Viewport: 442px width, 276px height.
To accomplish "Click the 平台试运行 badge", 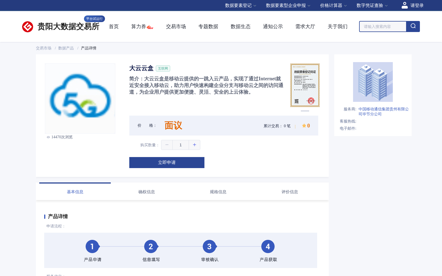I will pos(94,19).
